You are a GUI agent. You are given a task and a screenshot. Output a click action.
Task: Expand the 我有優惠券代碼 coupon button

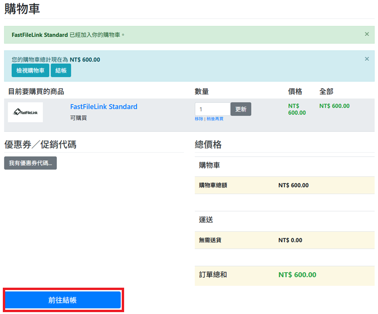pyautogui.click(x=31, y=163)
